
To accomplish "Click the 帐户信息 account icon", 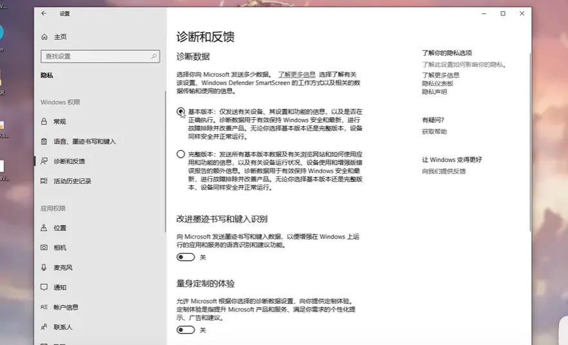I will pos(44,307).
